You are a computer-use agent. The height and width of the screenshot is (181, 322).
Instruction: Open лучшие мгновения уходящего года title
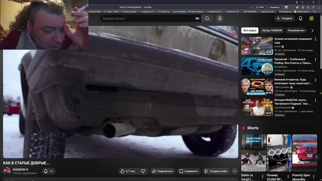pyautogui.click(x=293, y=41)
